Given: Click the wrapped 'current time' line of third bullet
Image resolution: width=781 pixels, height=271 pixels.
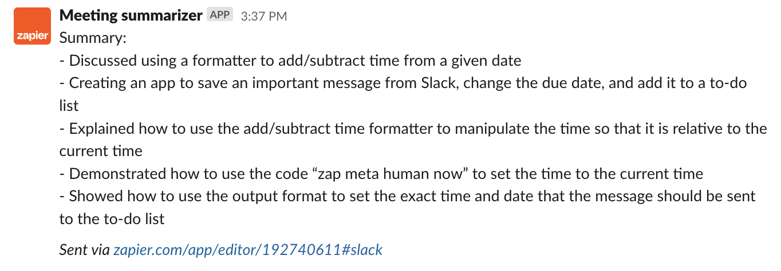Looking at the screenshot, I should point(101,152).
